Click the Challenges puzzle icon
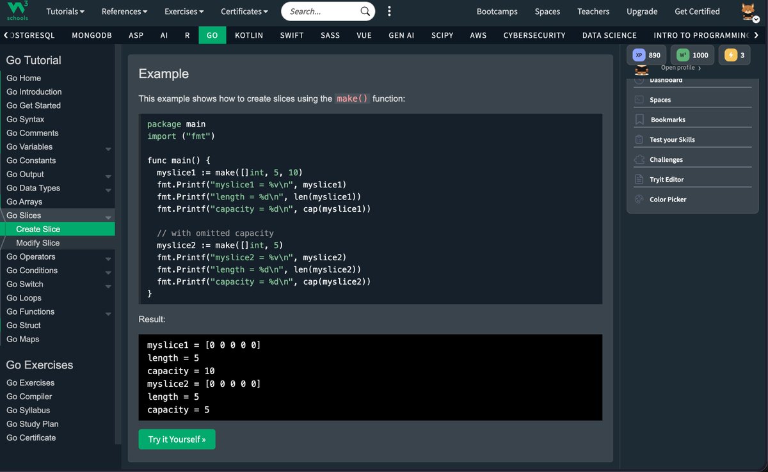The image size is (768, 472). [639, 159]
